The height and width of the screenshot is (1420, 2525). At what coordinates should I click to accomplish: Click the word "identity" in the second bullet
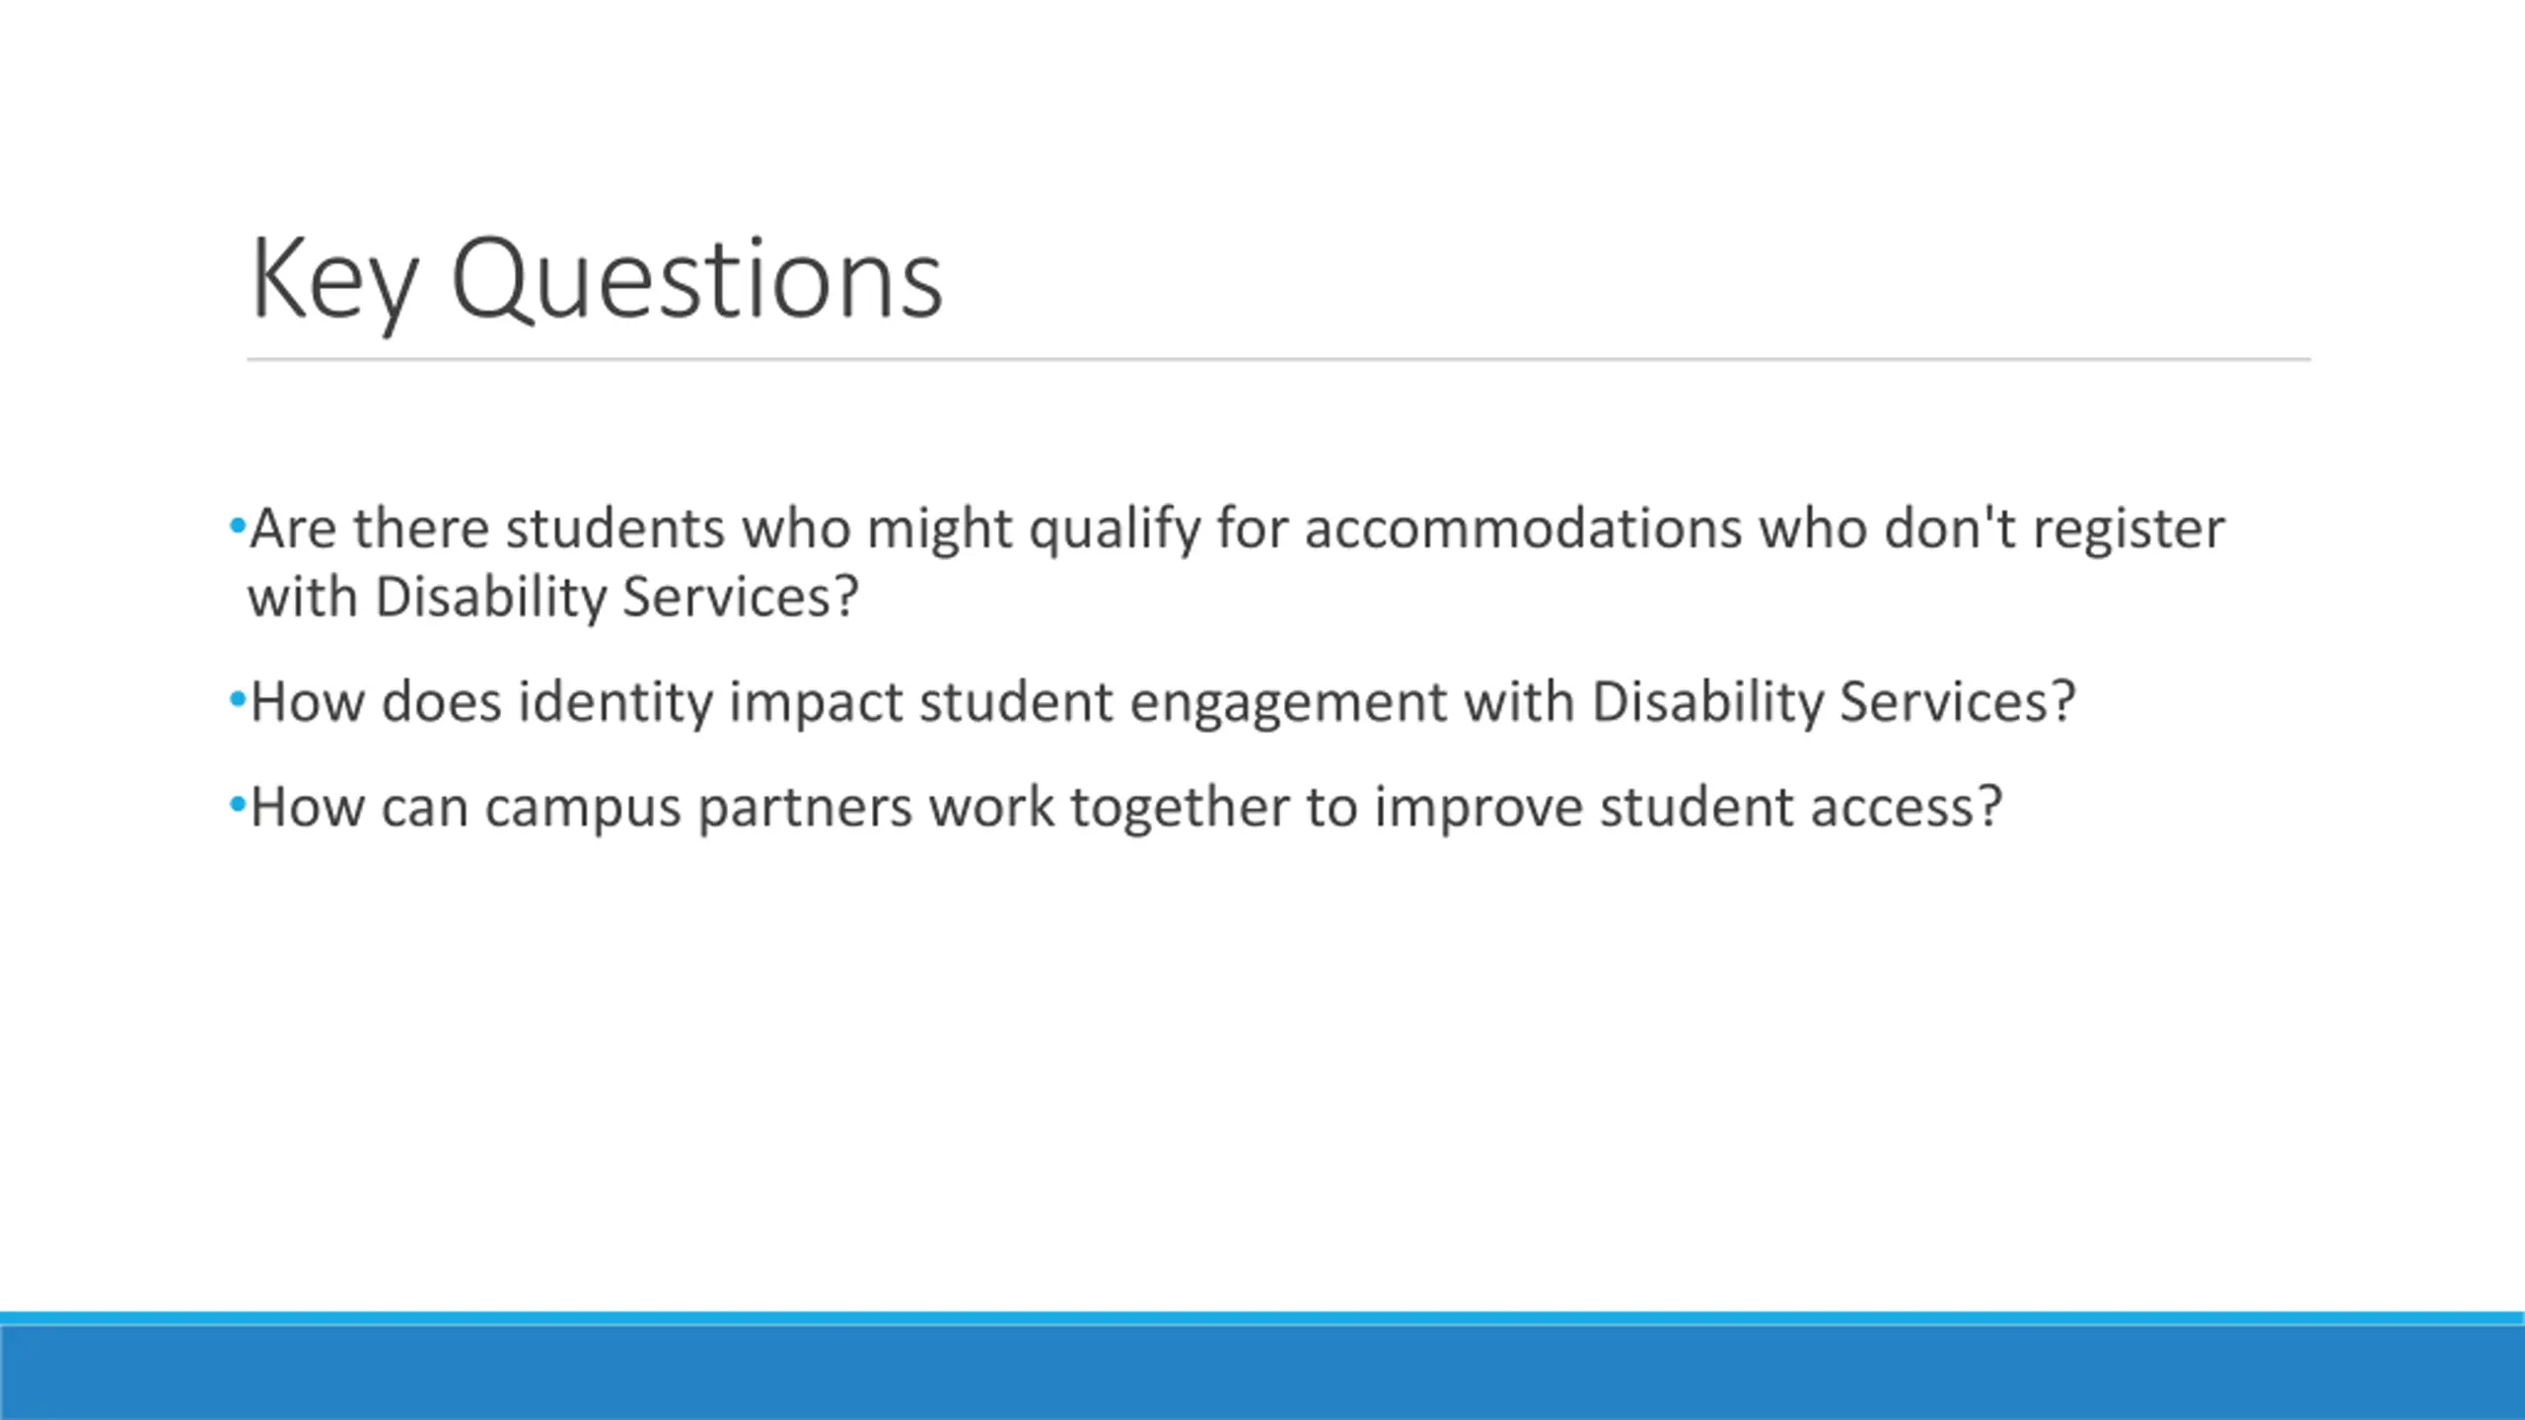[x=615, y=702]
